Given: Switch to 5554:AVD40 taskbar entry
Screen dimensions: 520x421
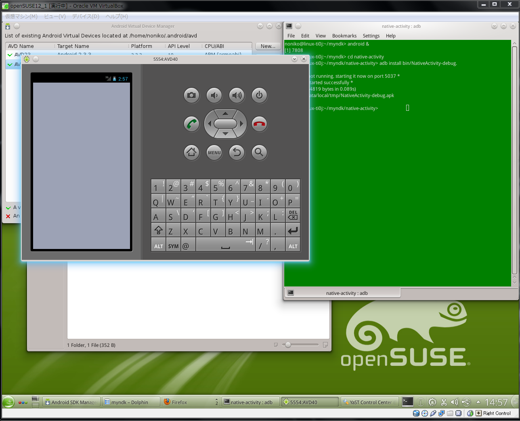Looking at the screenshot, I should (310, 402).
